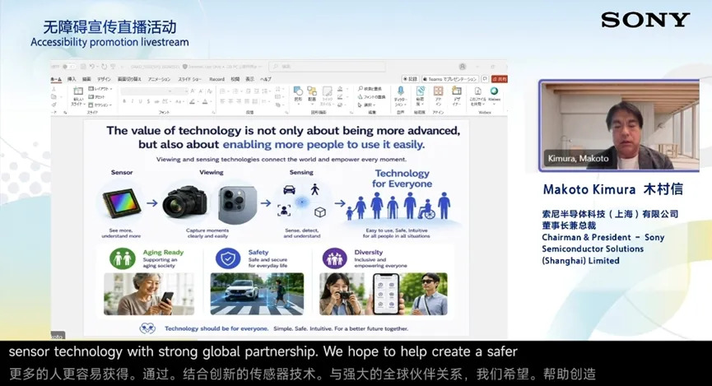Switch to the Insert ribbon tab
Screen dimensions: 712x386
(x=72, y=79)
